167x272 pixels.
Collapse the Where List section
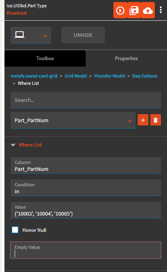pos(13,145)
